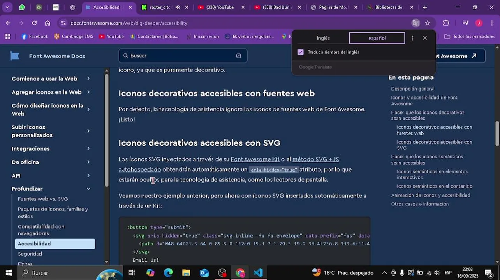Open the Seguridad sidebar page
The height and width of the screenshot is (280, 500).
point(30,254)
